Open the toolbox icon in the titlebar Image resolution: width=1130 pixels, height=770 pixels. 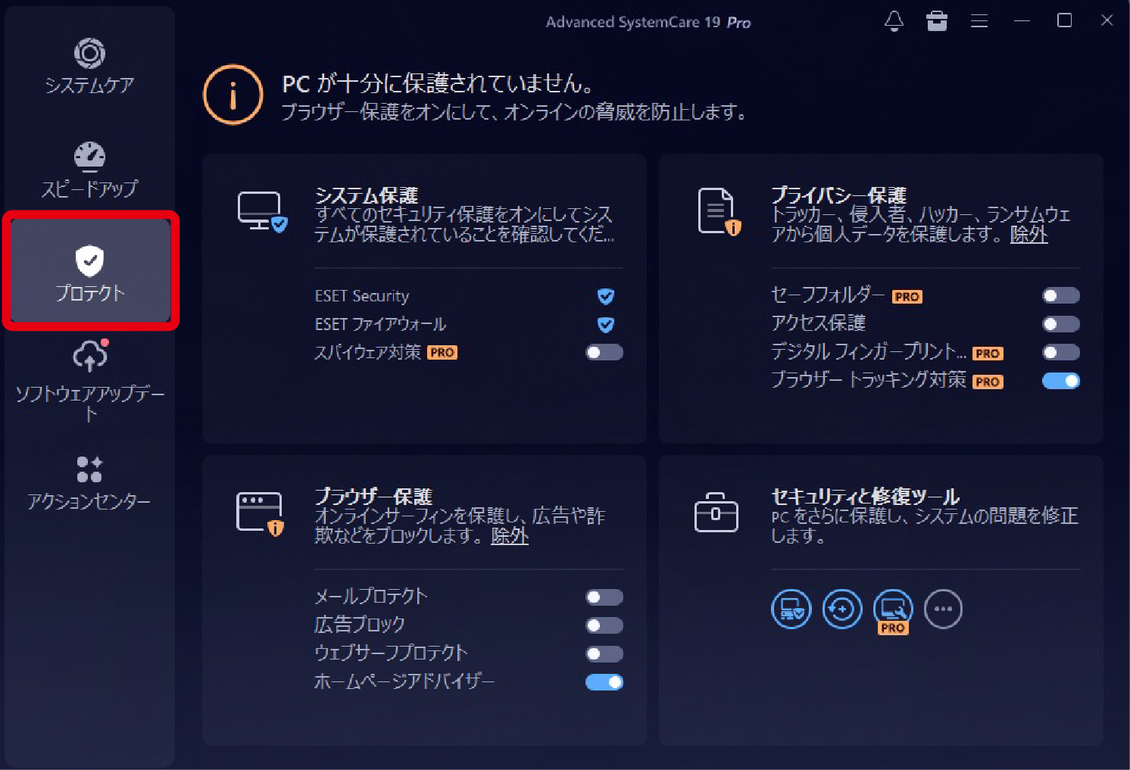click(x=937, y=21)
